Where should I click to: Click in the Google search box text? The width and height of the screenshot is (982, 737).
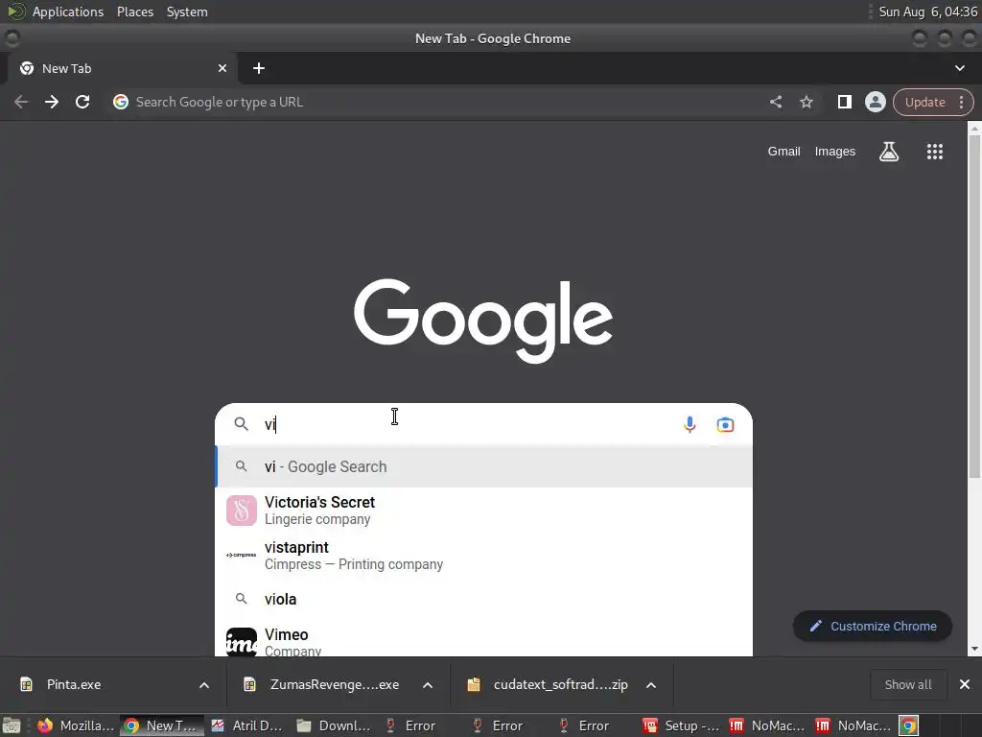463,424
